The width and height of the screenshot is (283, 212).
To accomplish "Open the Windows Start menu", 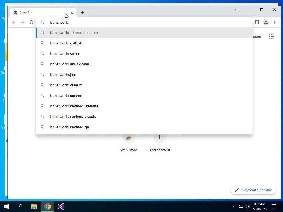I will pyautogui.click(x=7, y=206).
